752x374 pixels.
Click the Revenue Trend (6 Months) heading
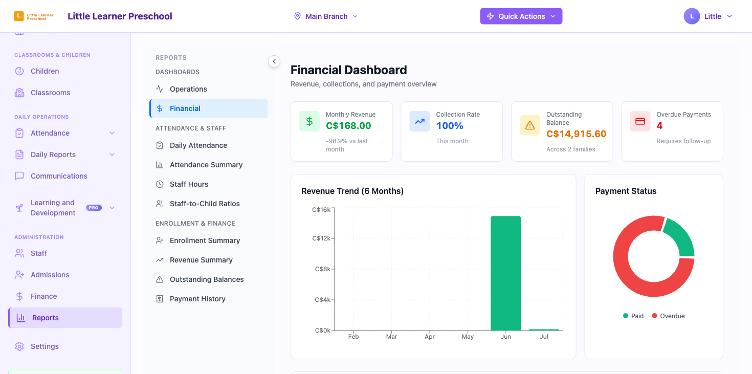click(352, 191)
